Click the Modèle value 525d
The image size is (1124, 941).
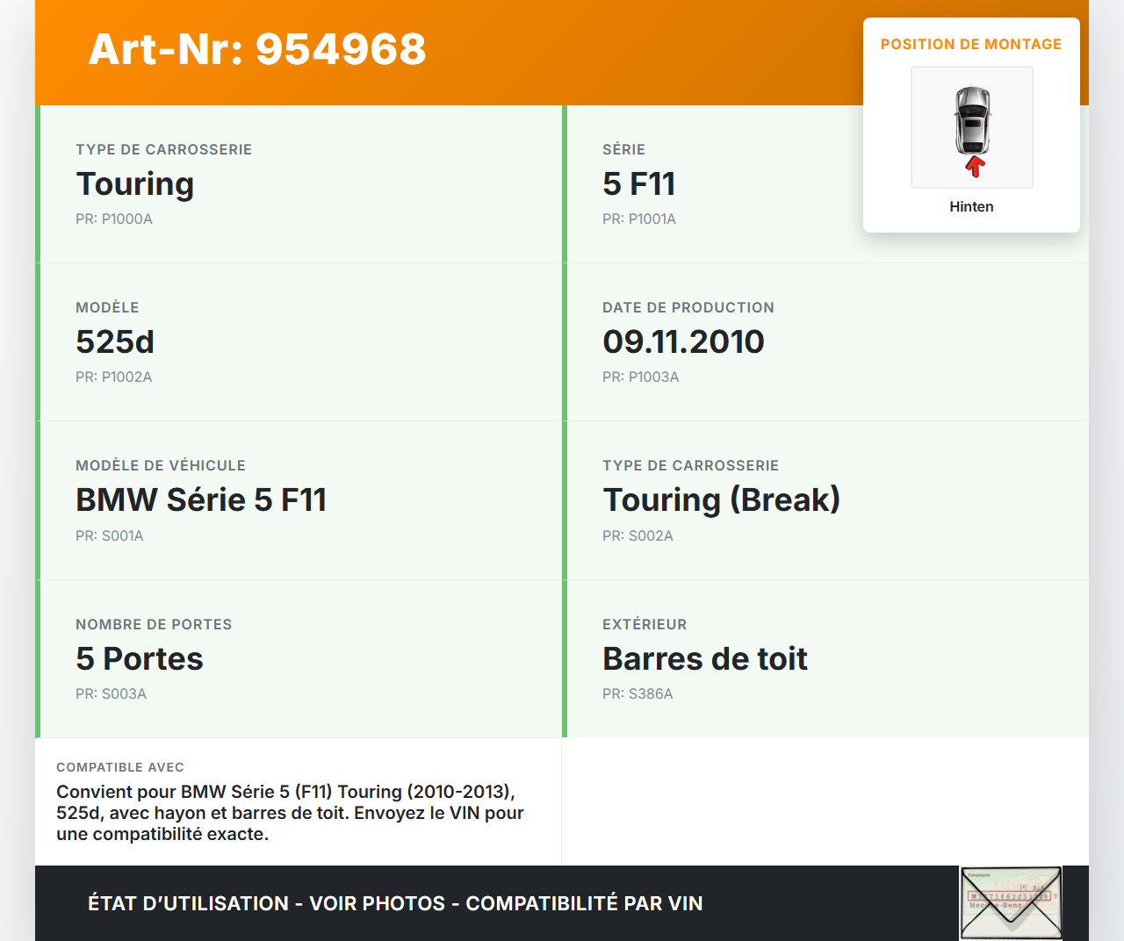(x=115, y=341)
